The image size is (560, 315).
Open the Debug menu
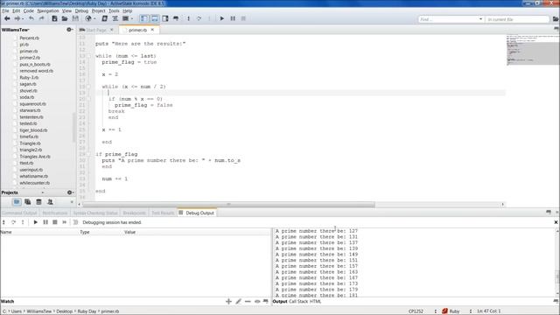click(81, 11)
